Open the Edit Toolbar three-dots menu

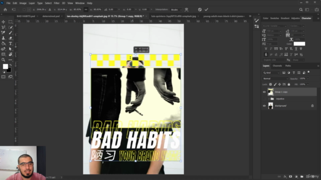tap(11, 60)
